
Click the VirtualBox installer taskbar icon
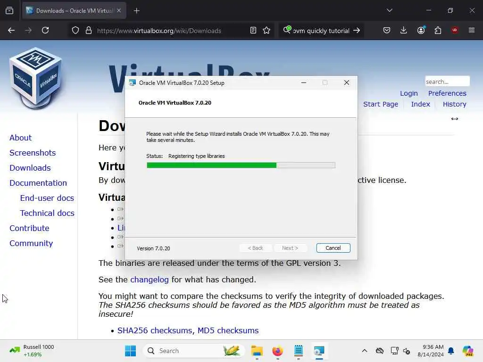(319, 351)
